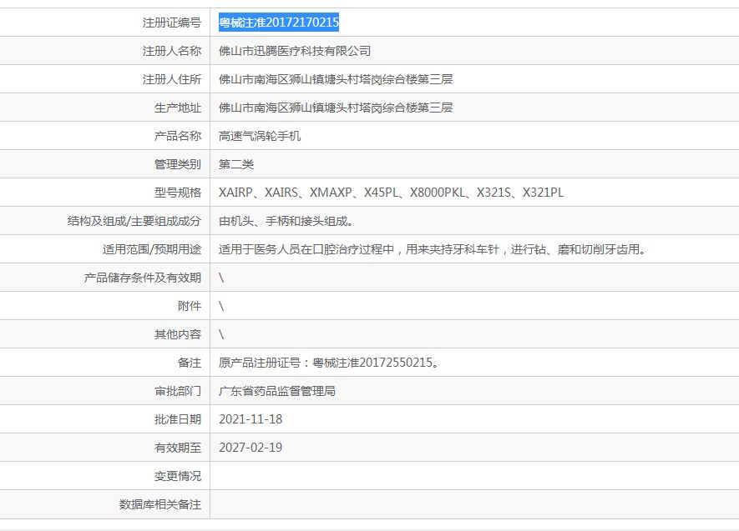Click the label 有效期至
This screenshot has width=739, height=531.
[x=178, y=448]
